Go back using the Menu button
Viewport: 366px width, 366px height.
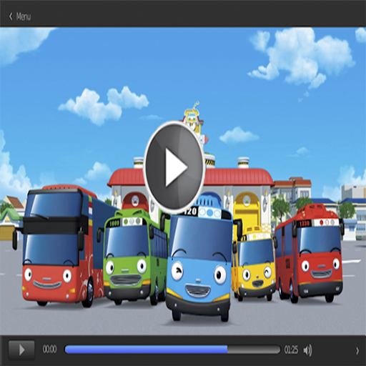pyautogui.click(x=20, y=16)
